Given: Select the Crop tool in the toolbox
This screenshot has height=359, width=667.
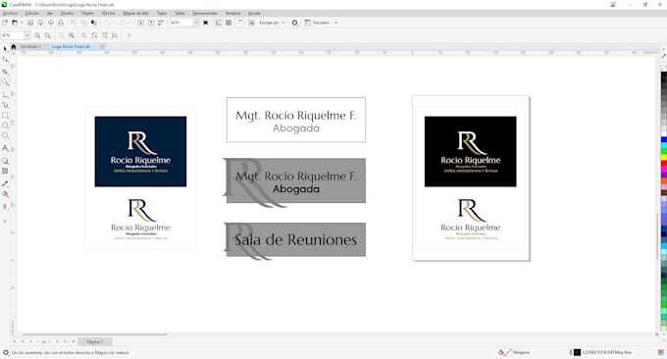Looking at the screenshot, I should [x=5, y=72].
